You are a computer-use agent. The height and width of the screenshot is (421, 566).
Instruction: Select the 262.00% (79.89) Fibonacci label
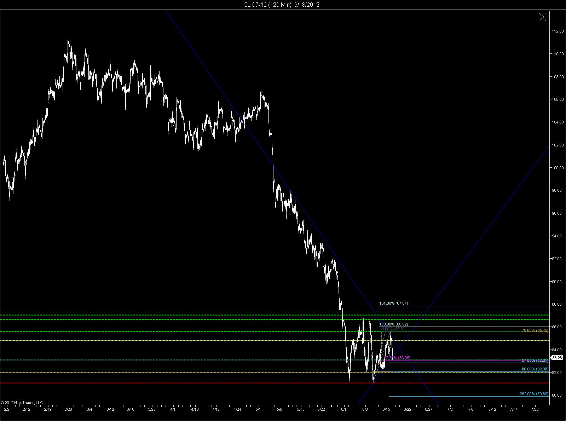(x=534, y=394)
